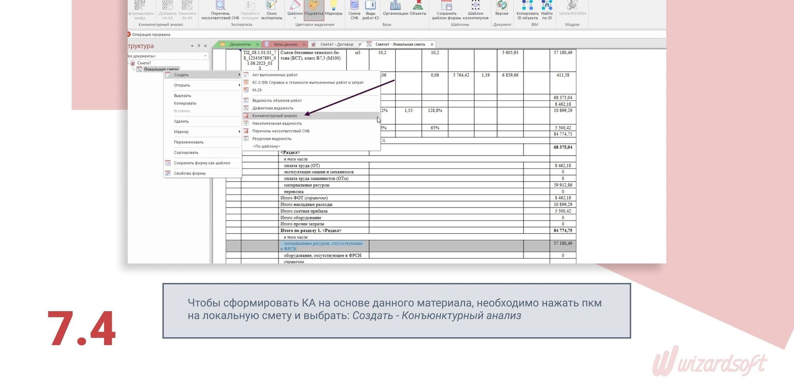
Task: Expand Шаблон dropdown in Цветовое выделение
Action: (x=295, y=18)
